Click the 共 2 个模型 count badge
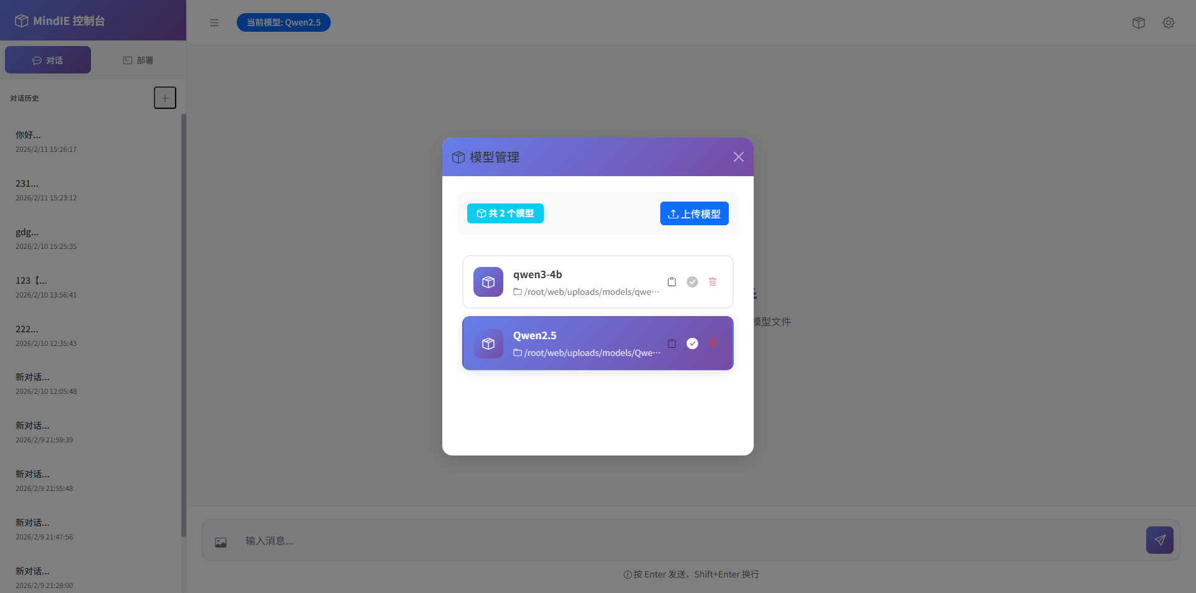The image size is (1196, 593). tap(505, 213)
